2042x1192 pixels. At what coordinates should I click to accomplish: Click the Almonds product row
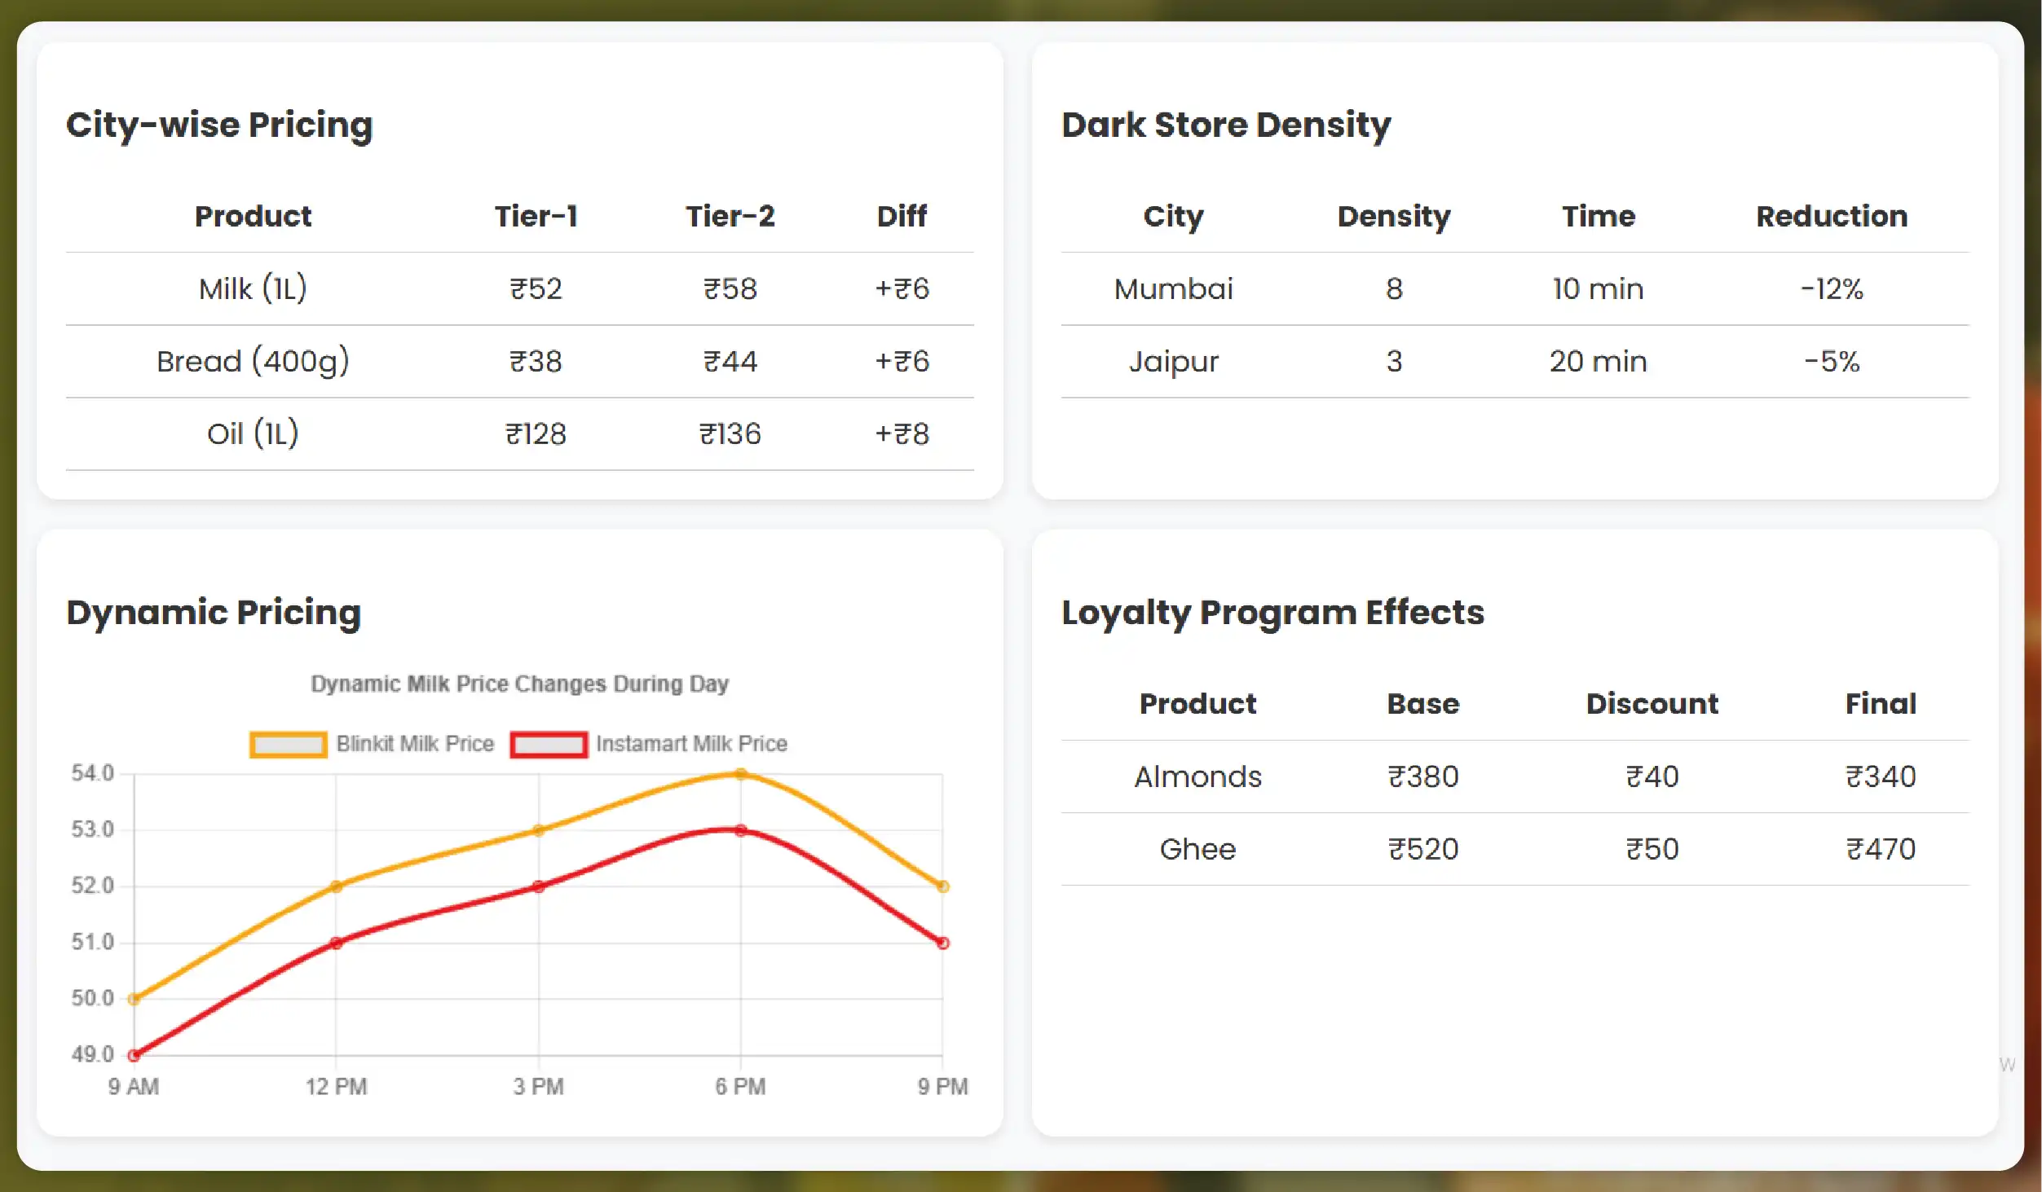[x=1198, y=776]
